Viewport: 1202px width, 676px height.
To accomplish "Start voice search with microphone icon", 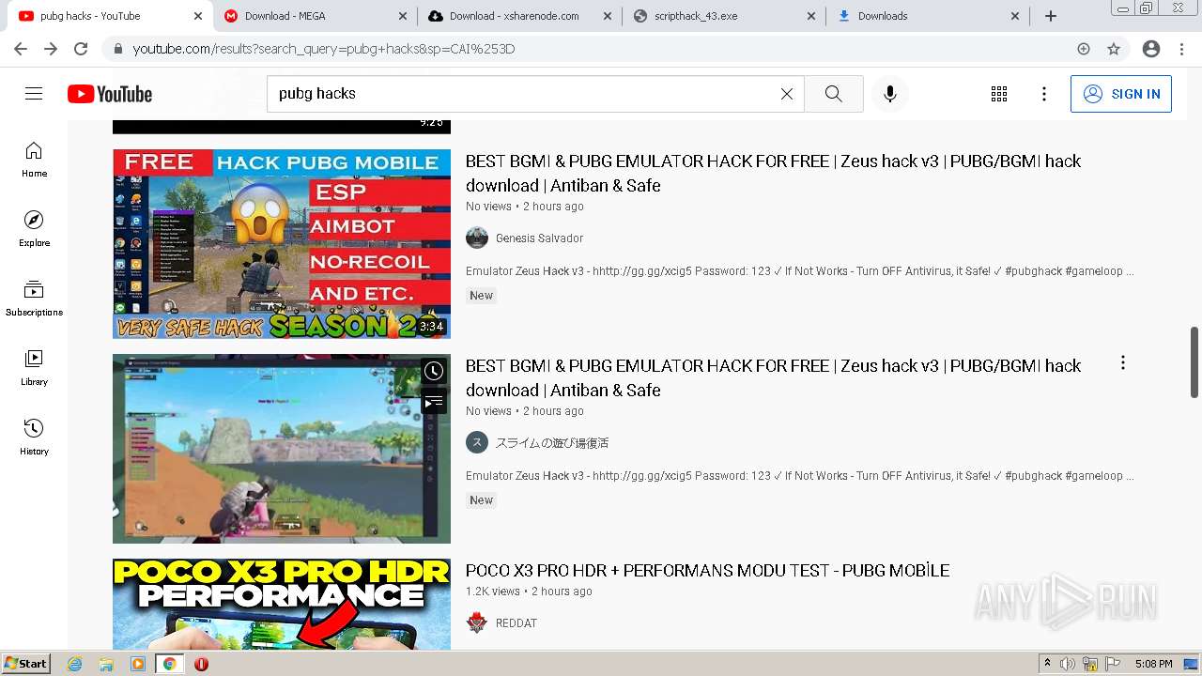I will tap(890, 94).
